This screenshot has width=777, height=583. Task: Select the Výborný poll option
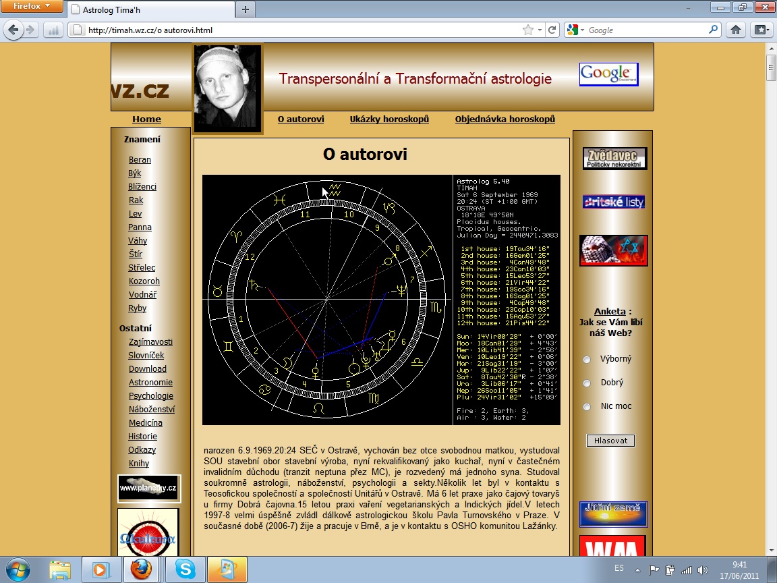click(587, 360)
